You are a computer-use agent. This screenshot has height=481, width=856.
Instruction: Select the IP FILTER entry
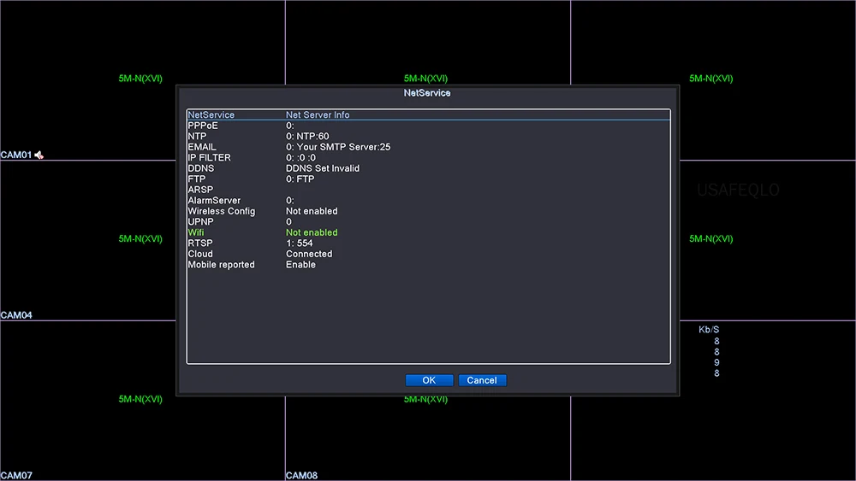[x=428, y=157]
